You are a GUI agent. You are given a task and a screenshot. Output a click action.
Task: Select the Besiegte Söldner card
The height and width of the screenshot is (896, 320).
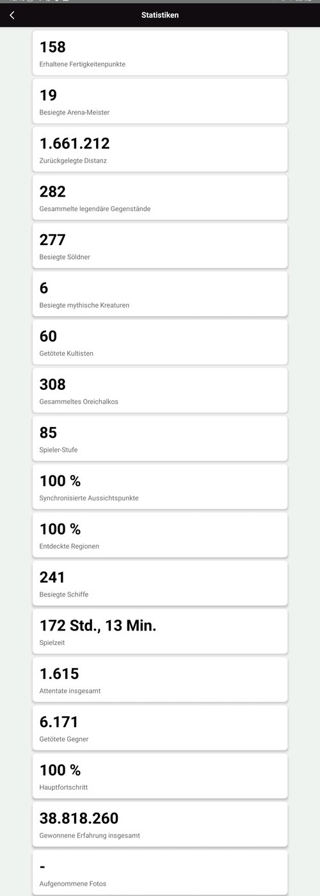[160, 246]
